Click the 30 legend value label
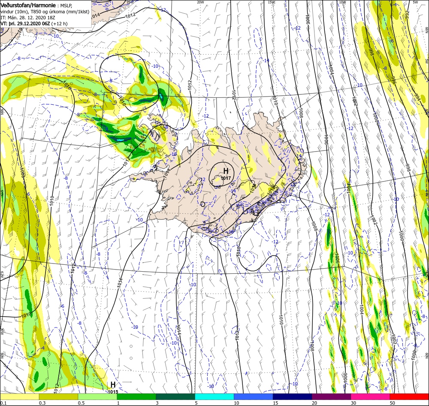 [353, 403]
